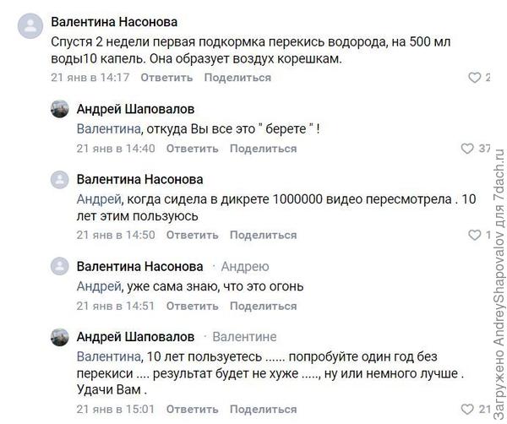The image size is (507, 424).
Task: Like Andrey's comment with 37 likes
Action: pos(467,149)
